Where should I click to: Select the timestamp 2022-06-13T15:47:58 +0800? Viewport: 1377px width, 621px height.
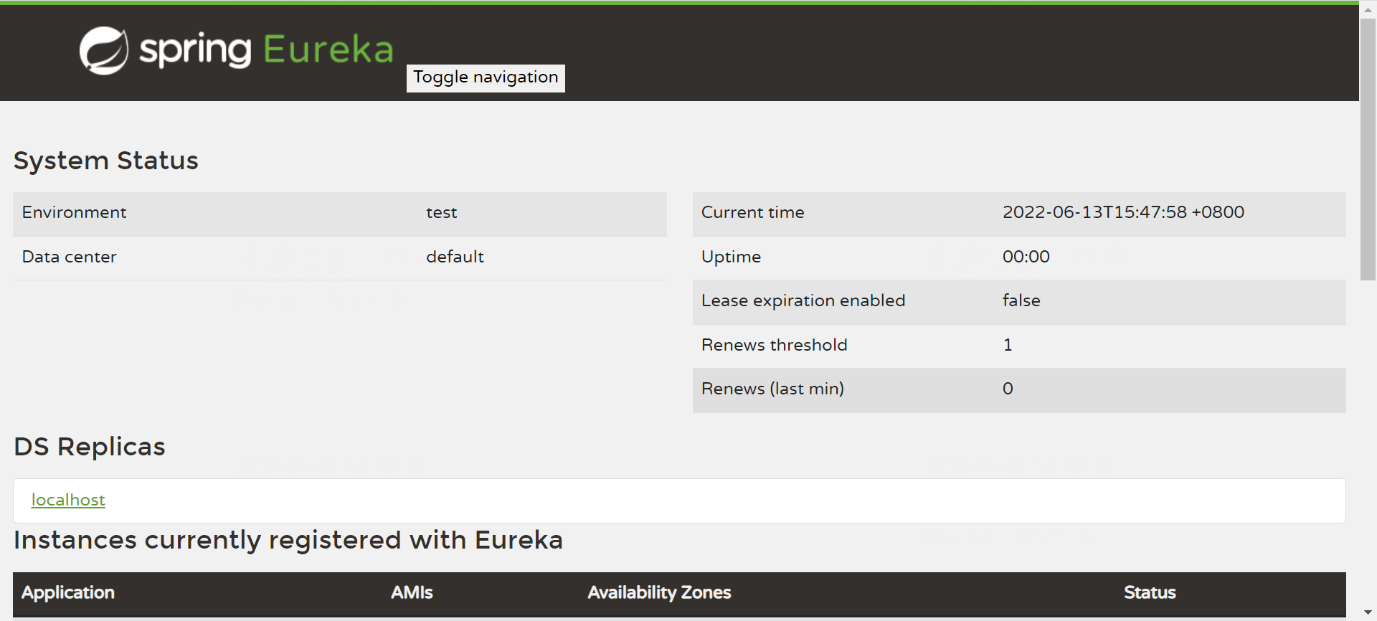[1124, 212]
